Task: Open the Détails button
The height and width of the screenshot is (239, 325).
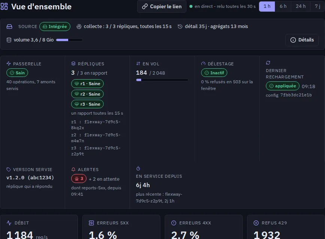Action: 302,40
